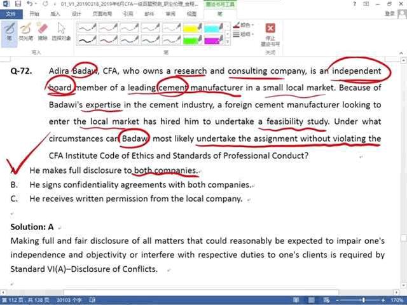Viewport: 407px width, 305px height.
Task: Click the horizontal scrollbar thumb
Action: coord(201,292)
